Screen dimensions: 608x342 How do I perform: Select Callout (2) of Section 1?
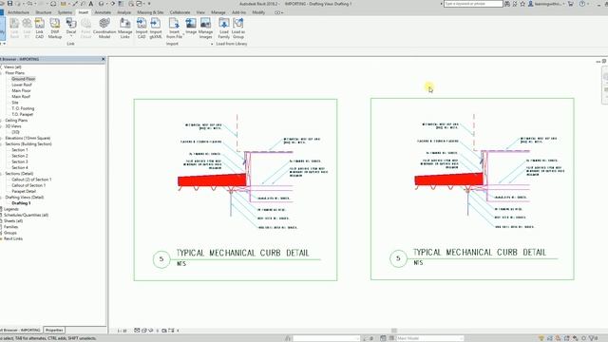point(31,180)
